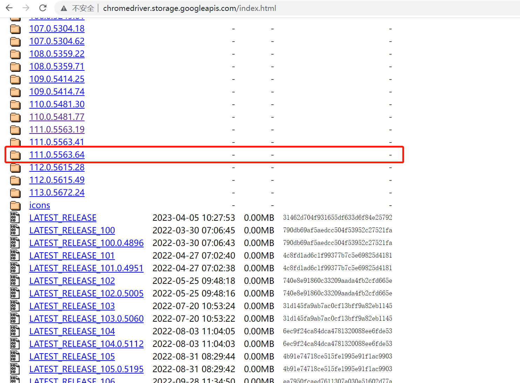Click the folder icon beside icons

pyautogui.click(x=15, y=205)
